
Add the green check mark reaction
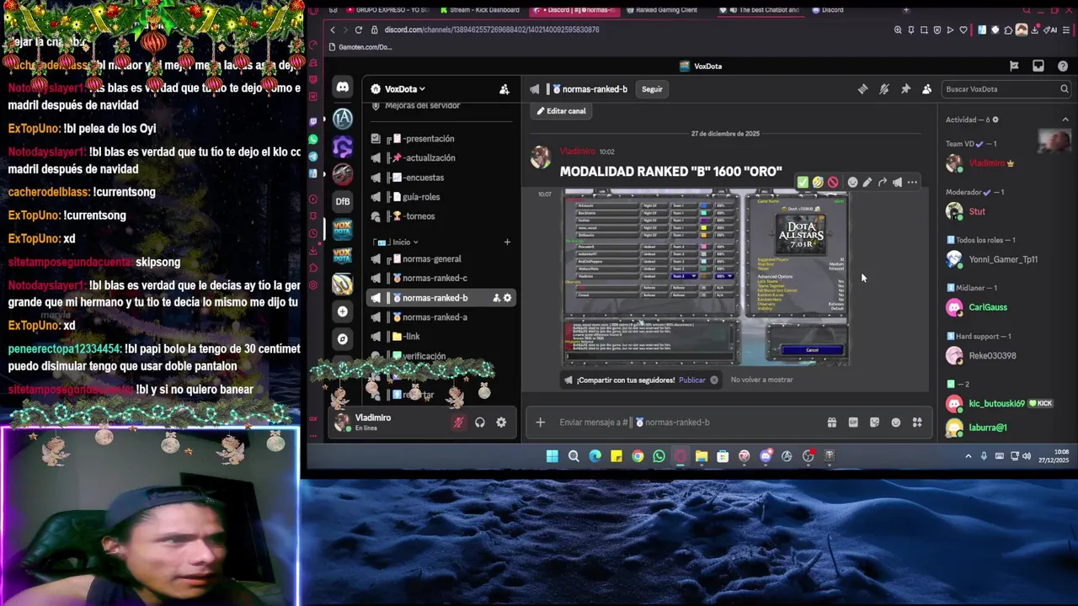tap(803, 182)
